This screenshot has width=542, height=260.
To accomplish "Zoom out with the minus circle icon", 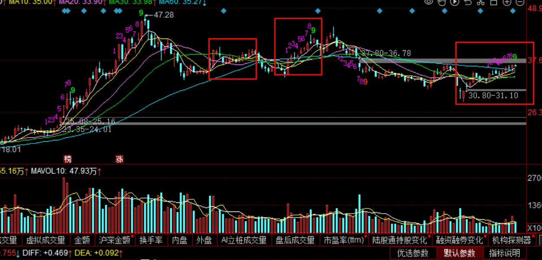I will 520,2.
